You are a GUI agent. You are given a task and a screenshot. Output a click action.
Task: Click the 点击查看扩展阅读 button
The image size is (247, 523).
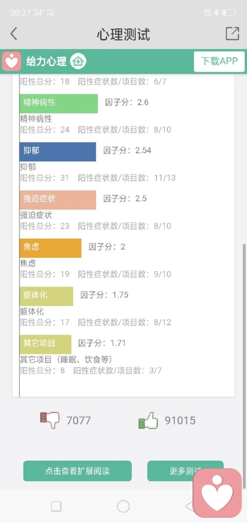coord(78,471)
